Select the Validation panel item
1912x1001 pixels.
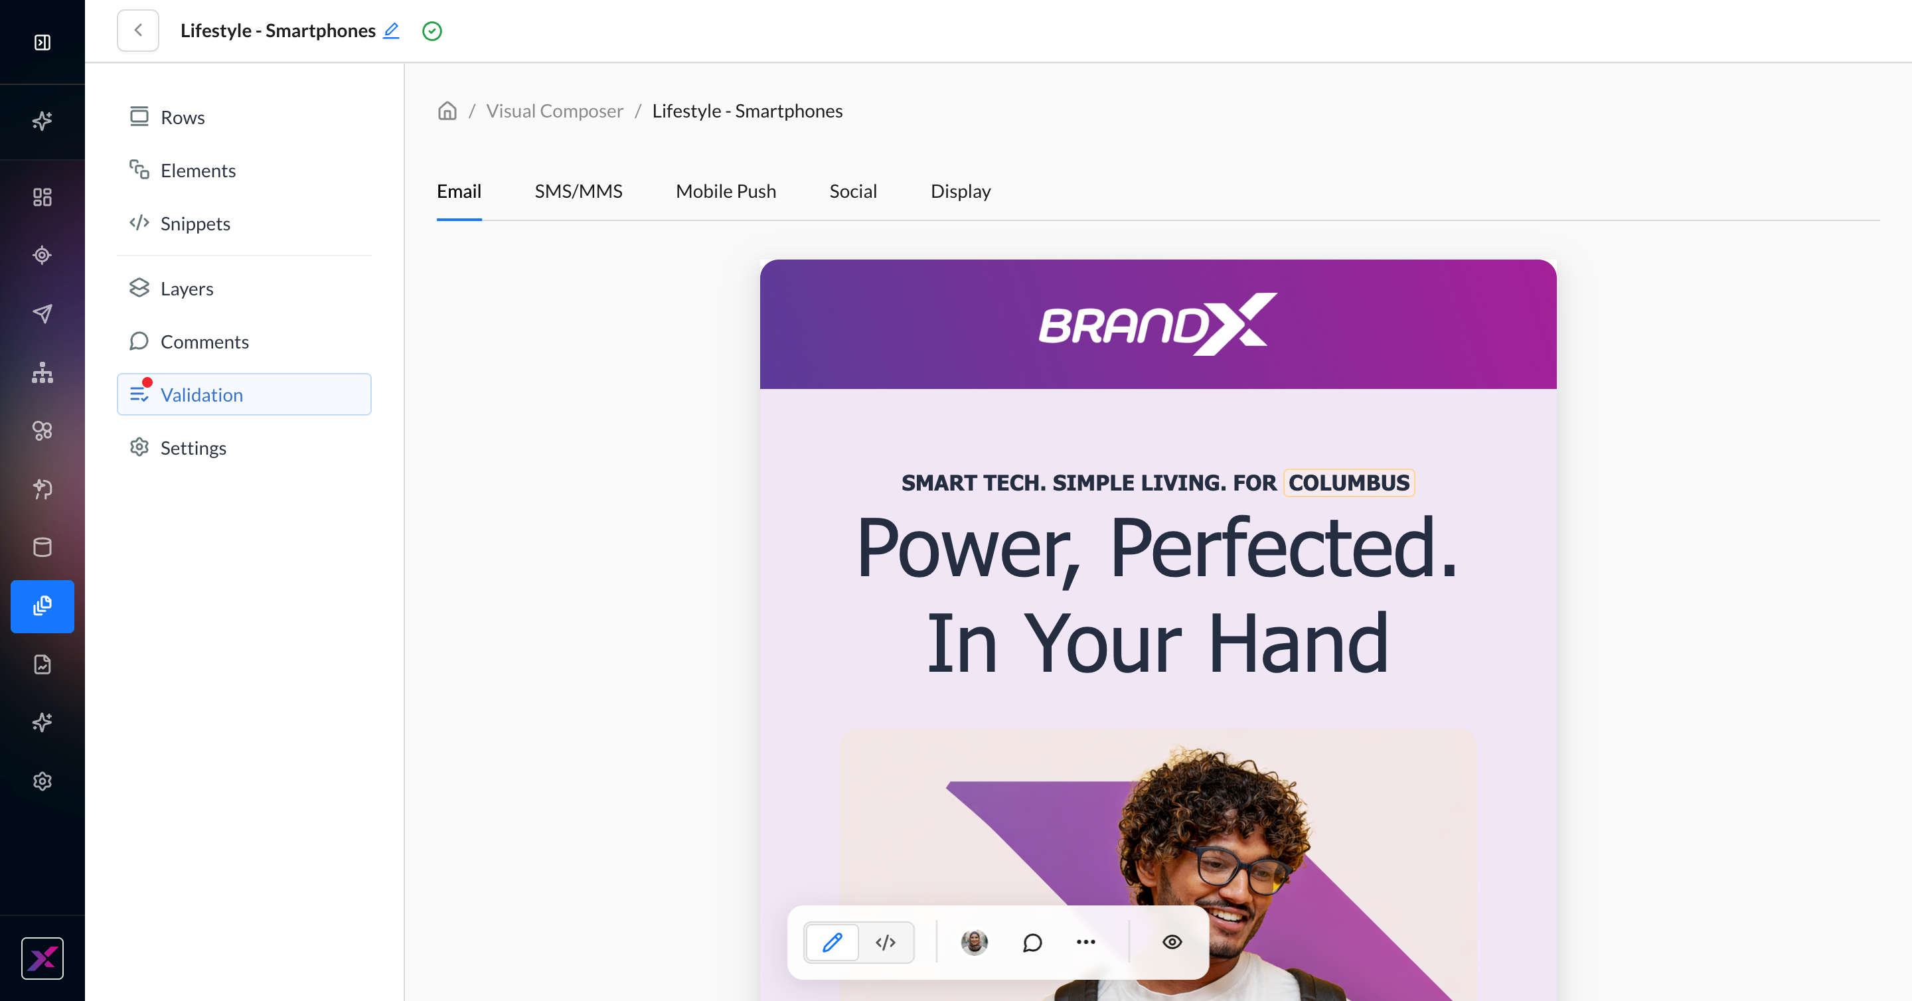[244, 395]
